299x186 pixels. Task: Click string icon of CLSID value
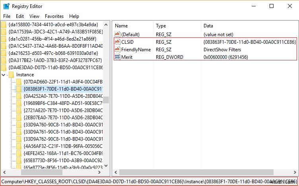(117, 42)
